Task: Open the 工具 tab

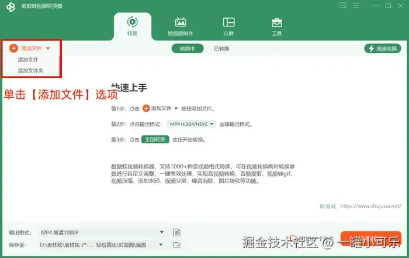Action: (277, 26)
